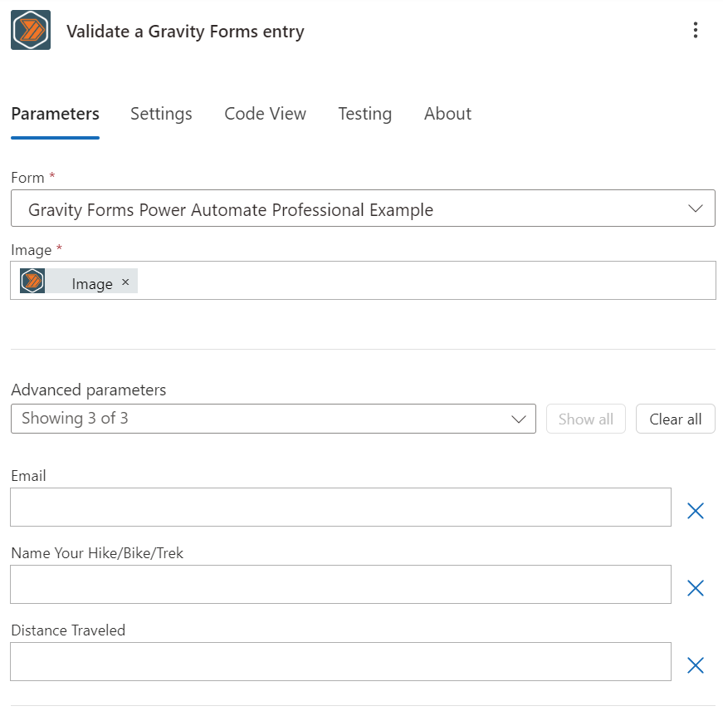The image size is (723, 716).
Task: Select the Parameters tab
Action: point(56,114)
